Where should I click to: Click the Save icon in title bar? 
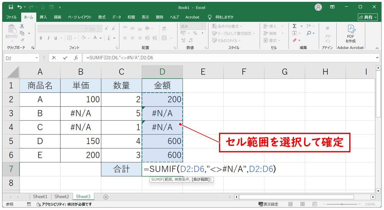pos(11,7)
